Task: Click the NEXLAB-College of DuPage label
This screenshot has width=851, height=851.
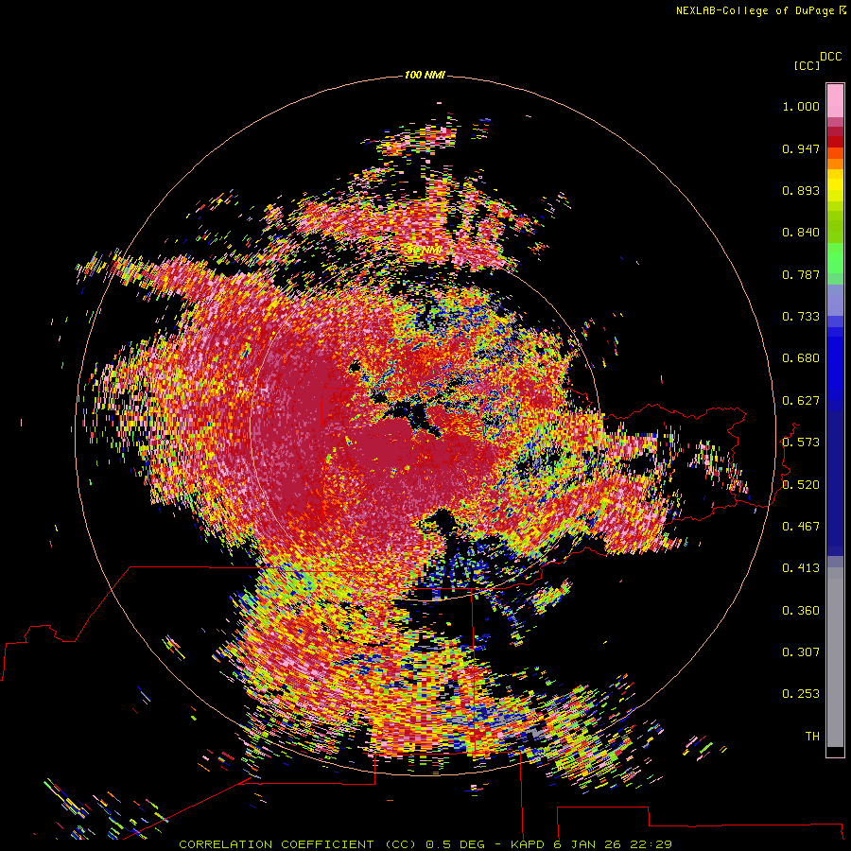Action: point(755,10)
